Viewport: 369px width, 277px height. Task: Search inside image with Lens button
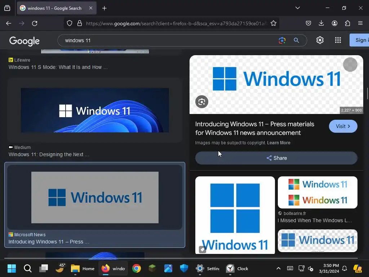pos(202,102)
